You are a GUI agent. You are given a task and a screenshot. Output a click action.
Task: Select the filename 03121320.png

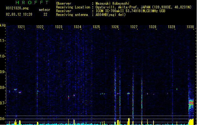(x=17, y=8)
